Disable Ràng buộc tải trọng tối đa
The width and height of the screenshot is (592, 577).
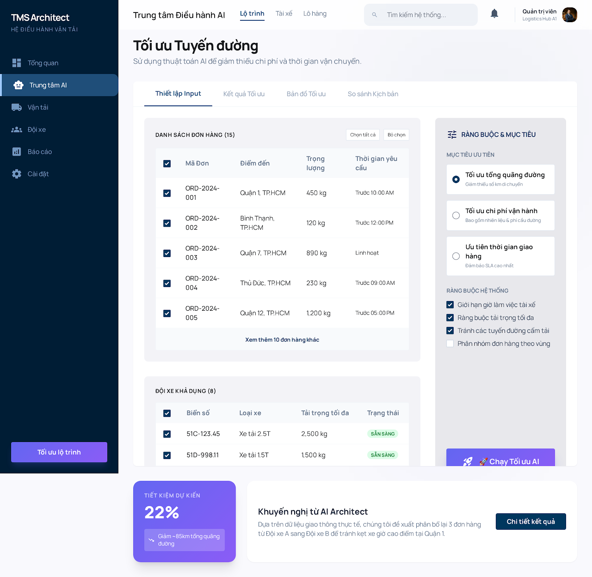pyautogui.click(x=450, y=318)
